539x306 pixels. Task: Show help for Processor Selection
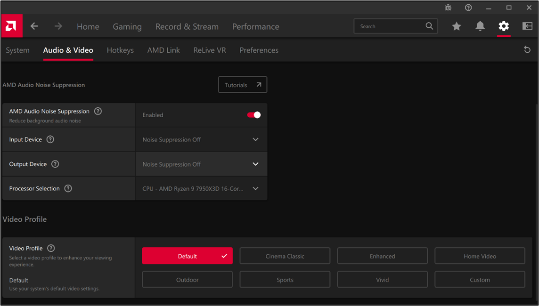pos(68,189)
